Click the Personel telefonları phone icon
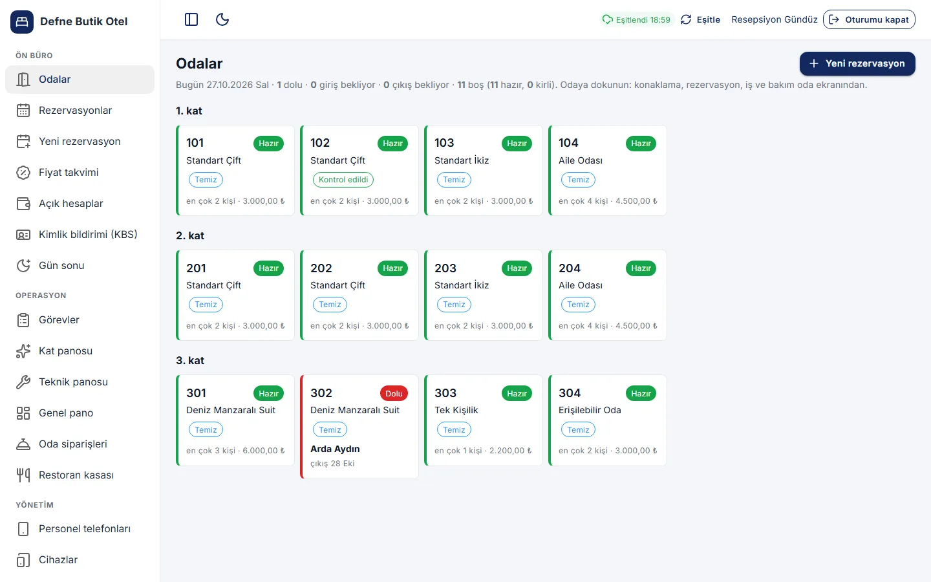 pos(23,529)
